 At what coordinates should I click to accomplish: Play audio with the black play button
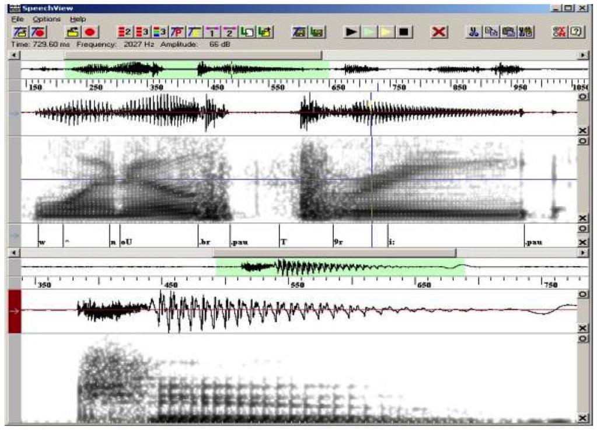[351, 32]
